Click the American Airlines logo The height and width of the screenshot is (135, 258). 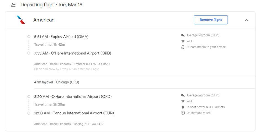[x=21, y=20]
